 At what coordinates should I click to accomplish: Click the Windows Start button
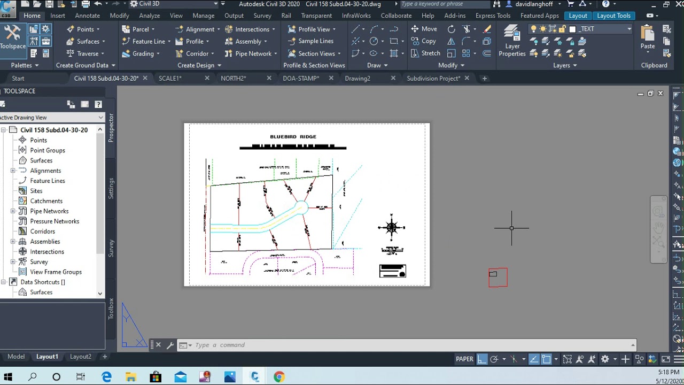pos(7,377)
